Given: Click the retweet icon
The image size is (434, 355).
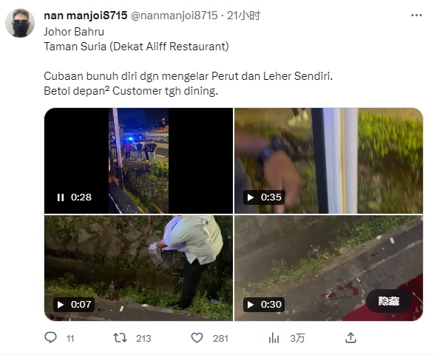Looking at the screenshot, I should (120, 338).
